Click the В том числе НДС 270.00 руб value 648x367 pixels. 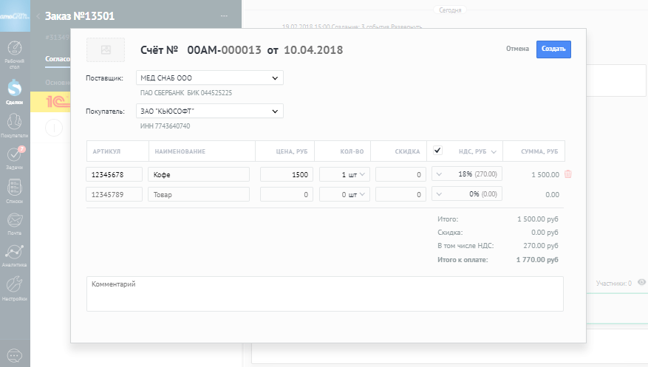pos(541,246)
